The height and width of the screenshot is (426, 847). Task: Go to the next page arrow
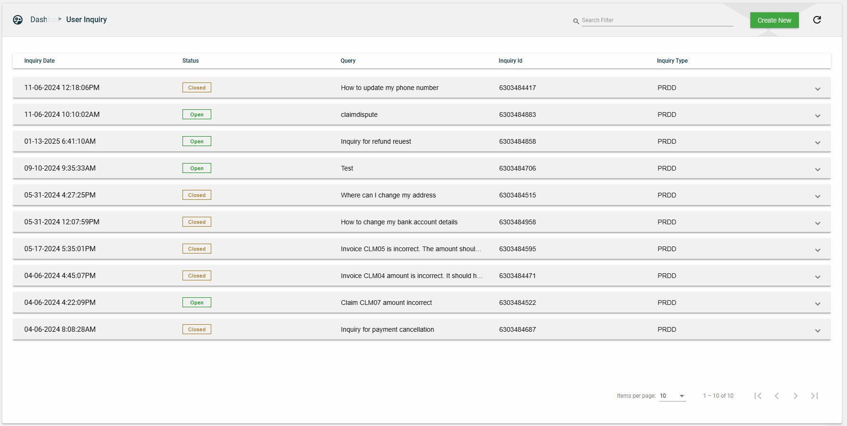tap(796, 396)
